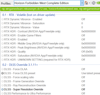100x95 pixels.
Task: Collapse the 0.1 - RTX - Volatile section header
Action: 29,15
